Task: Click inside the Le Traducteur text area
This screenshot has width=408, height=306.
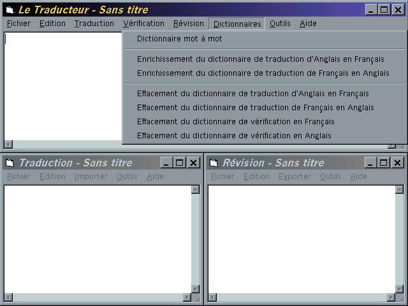Action: point(63,87)
